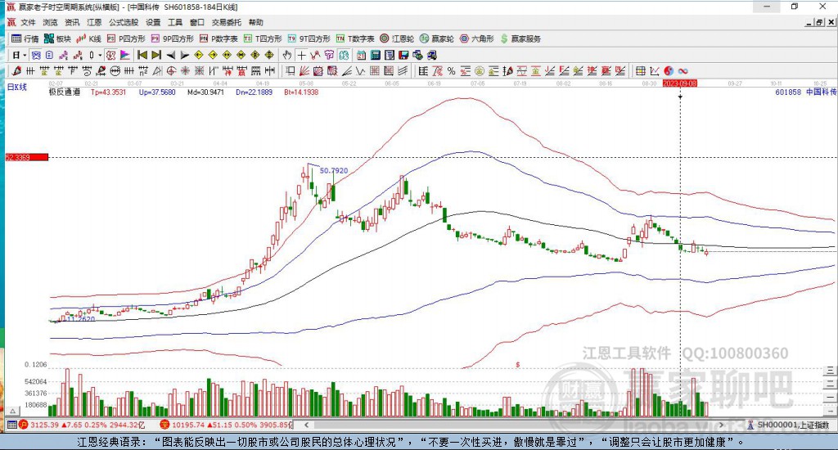838x450 pixels.
Task: Open the 浏览 menu
Action: 50,22
